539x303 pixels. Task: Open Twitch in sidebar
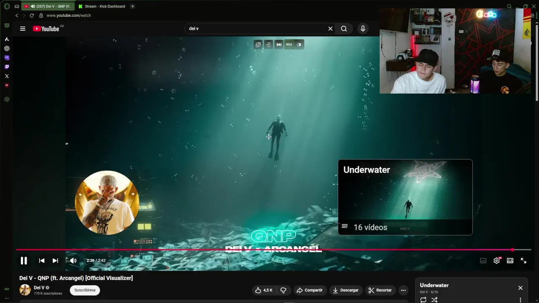tap(7, 67)
